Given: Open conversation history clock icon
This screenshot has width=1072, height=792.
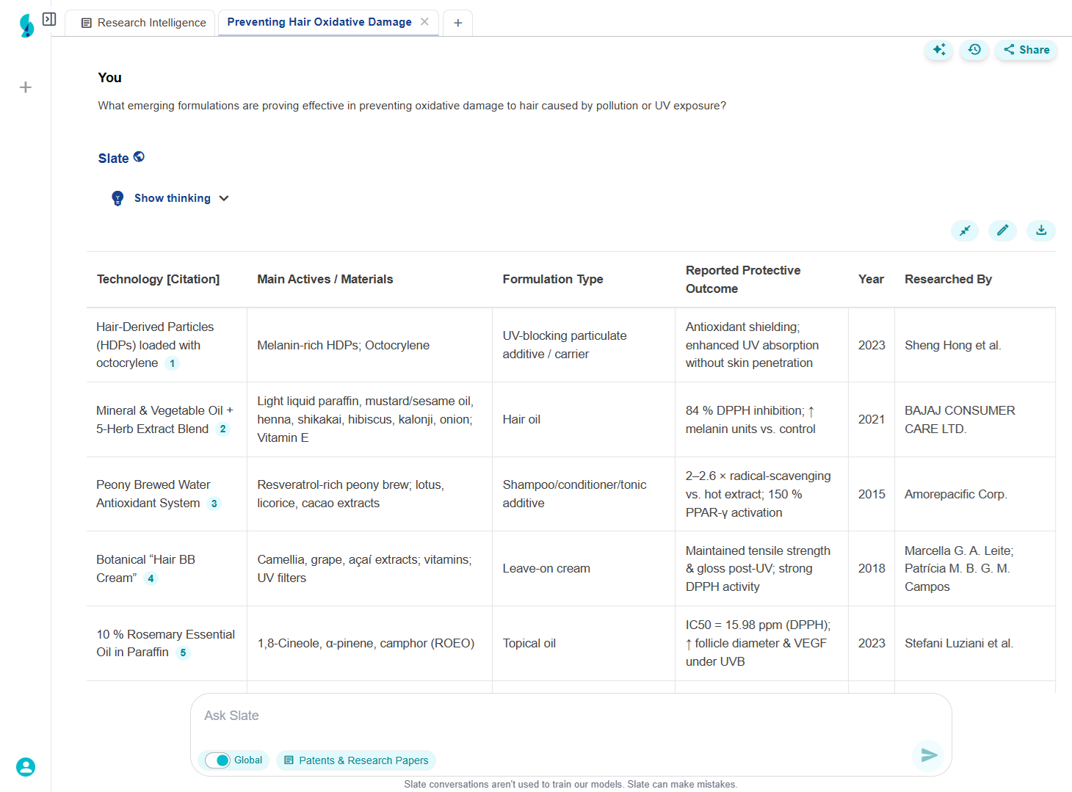Looking at the screenshot, I should (974, 50).
